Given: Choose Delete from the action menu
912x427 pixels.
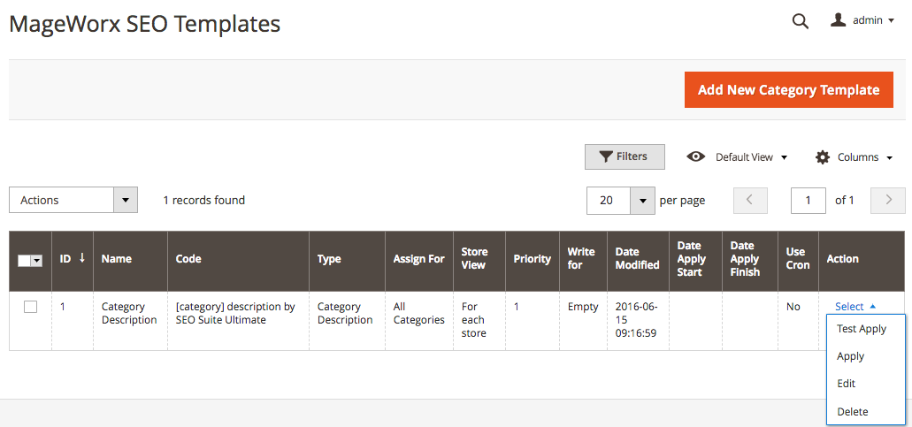Looking at the screenshot, I should coord(865,411).
